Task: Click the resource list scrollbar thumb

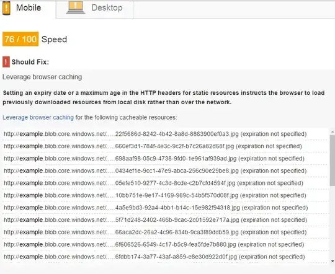Action: [333, 160]
